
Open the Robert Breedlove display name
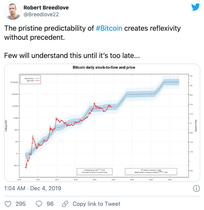click(46, 8)
